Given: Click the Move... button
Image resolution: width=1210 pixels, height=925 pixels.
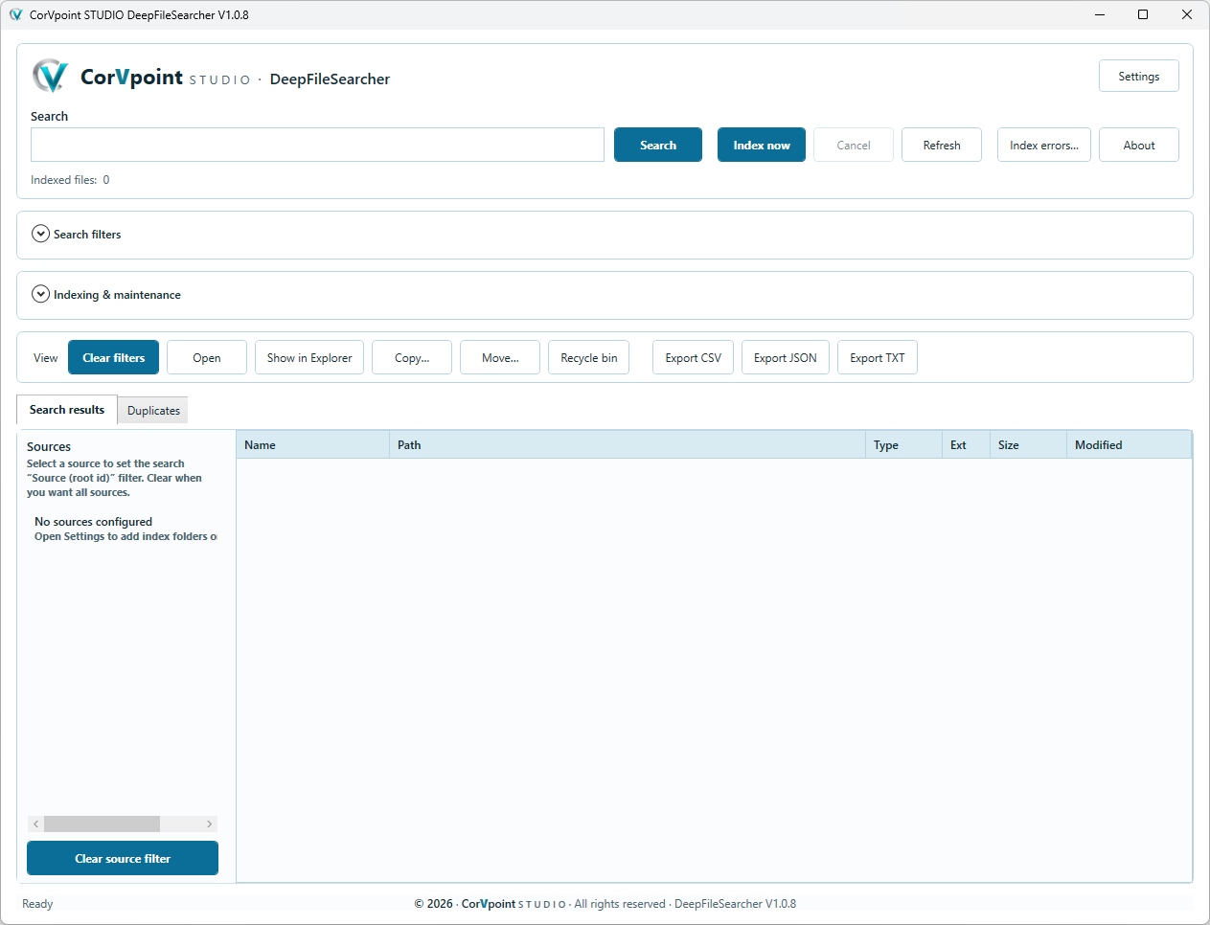Looking at the screenshot, I should (500, 357).
